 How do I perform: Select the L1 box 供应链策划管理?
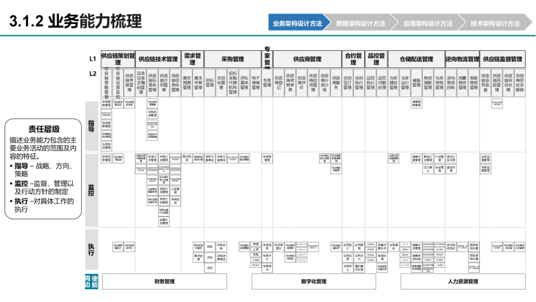click(x=118, y=59)
